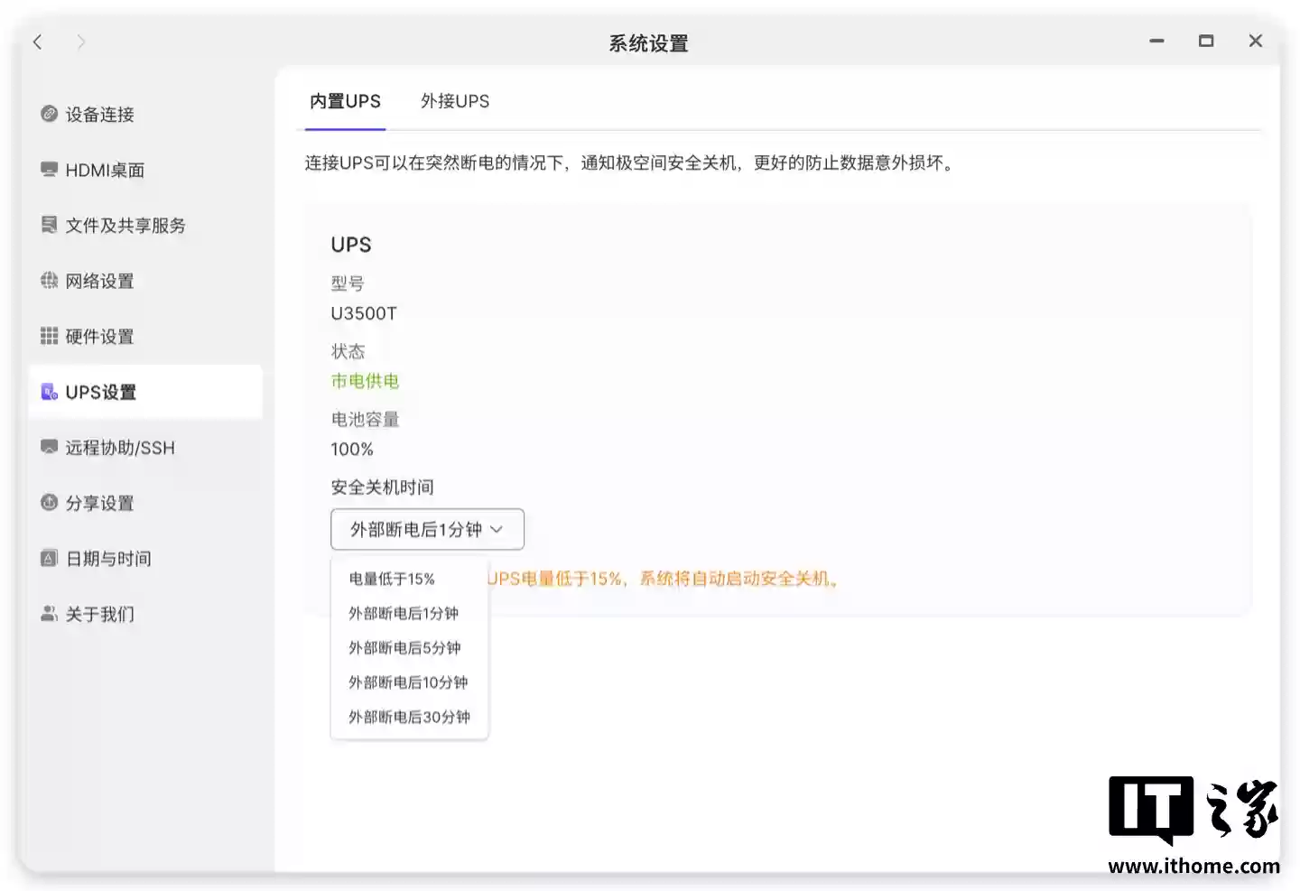Click the device connection link icon

49,114
